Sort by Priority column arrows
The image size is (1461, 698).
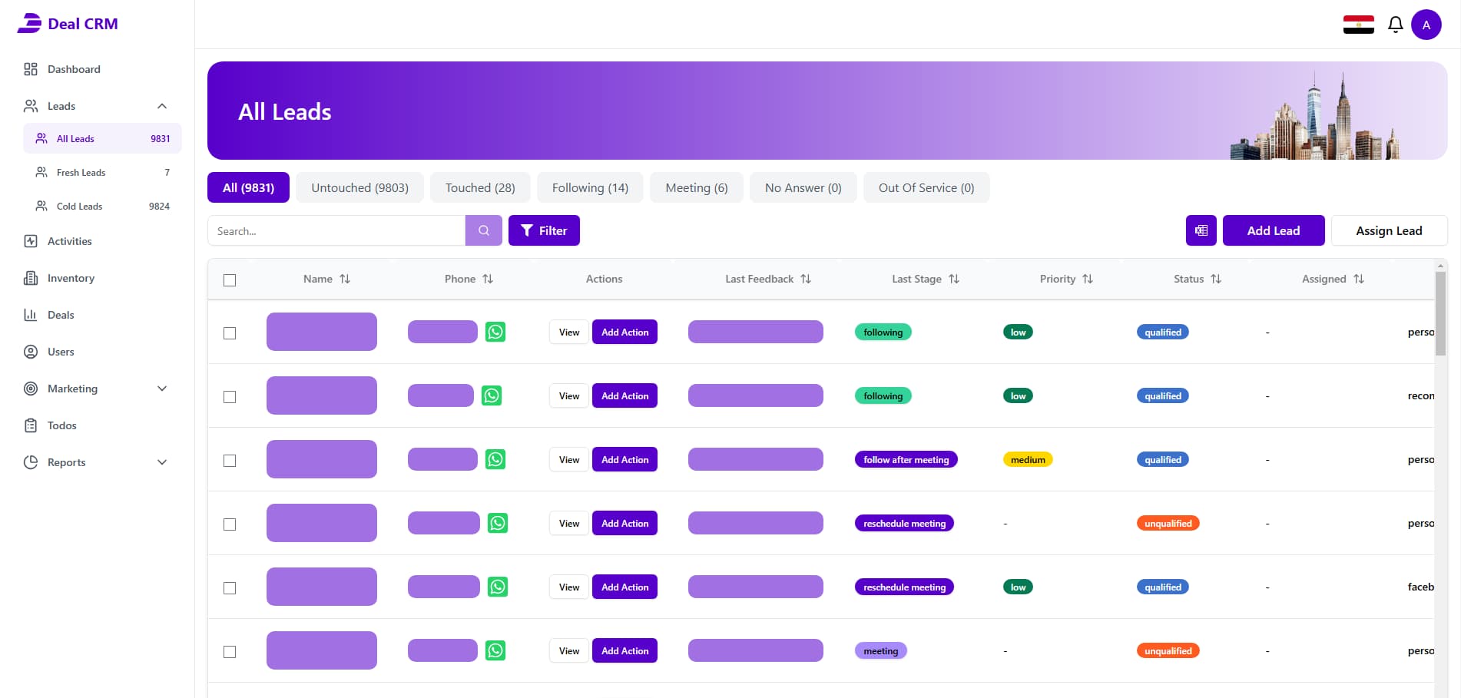(1088, 279)
